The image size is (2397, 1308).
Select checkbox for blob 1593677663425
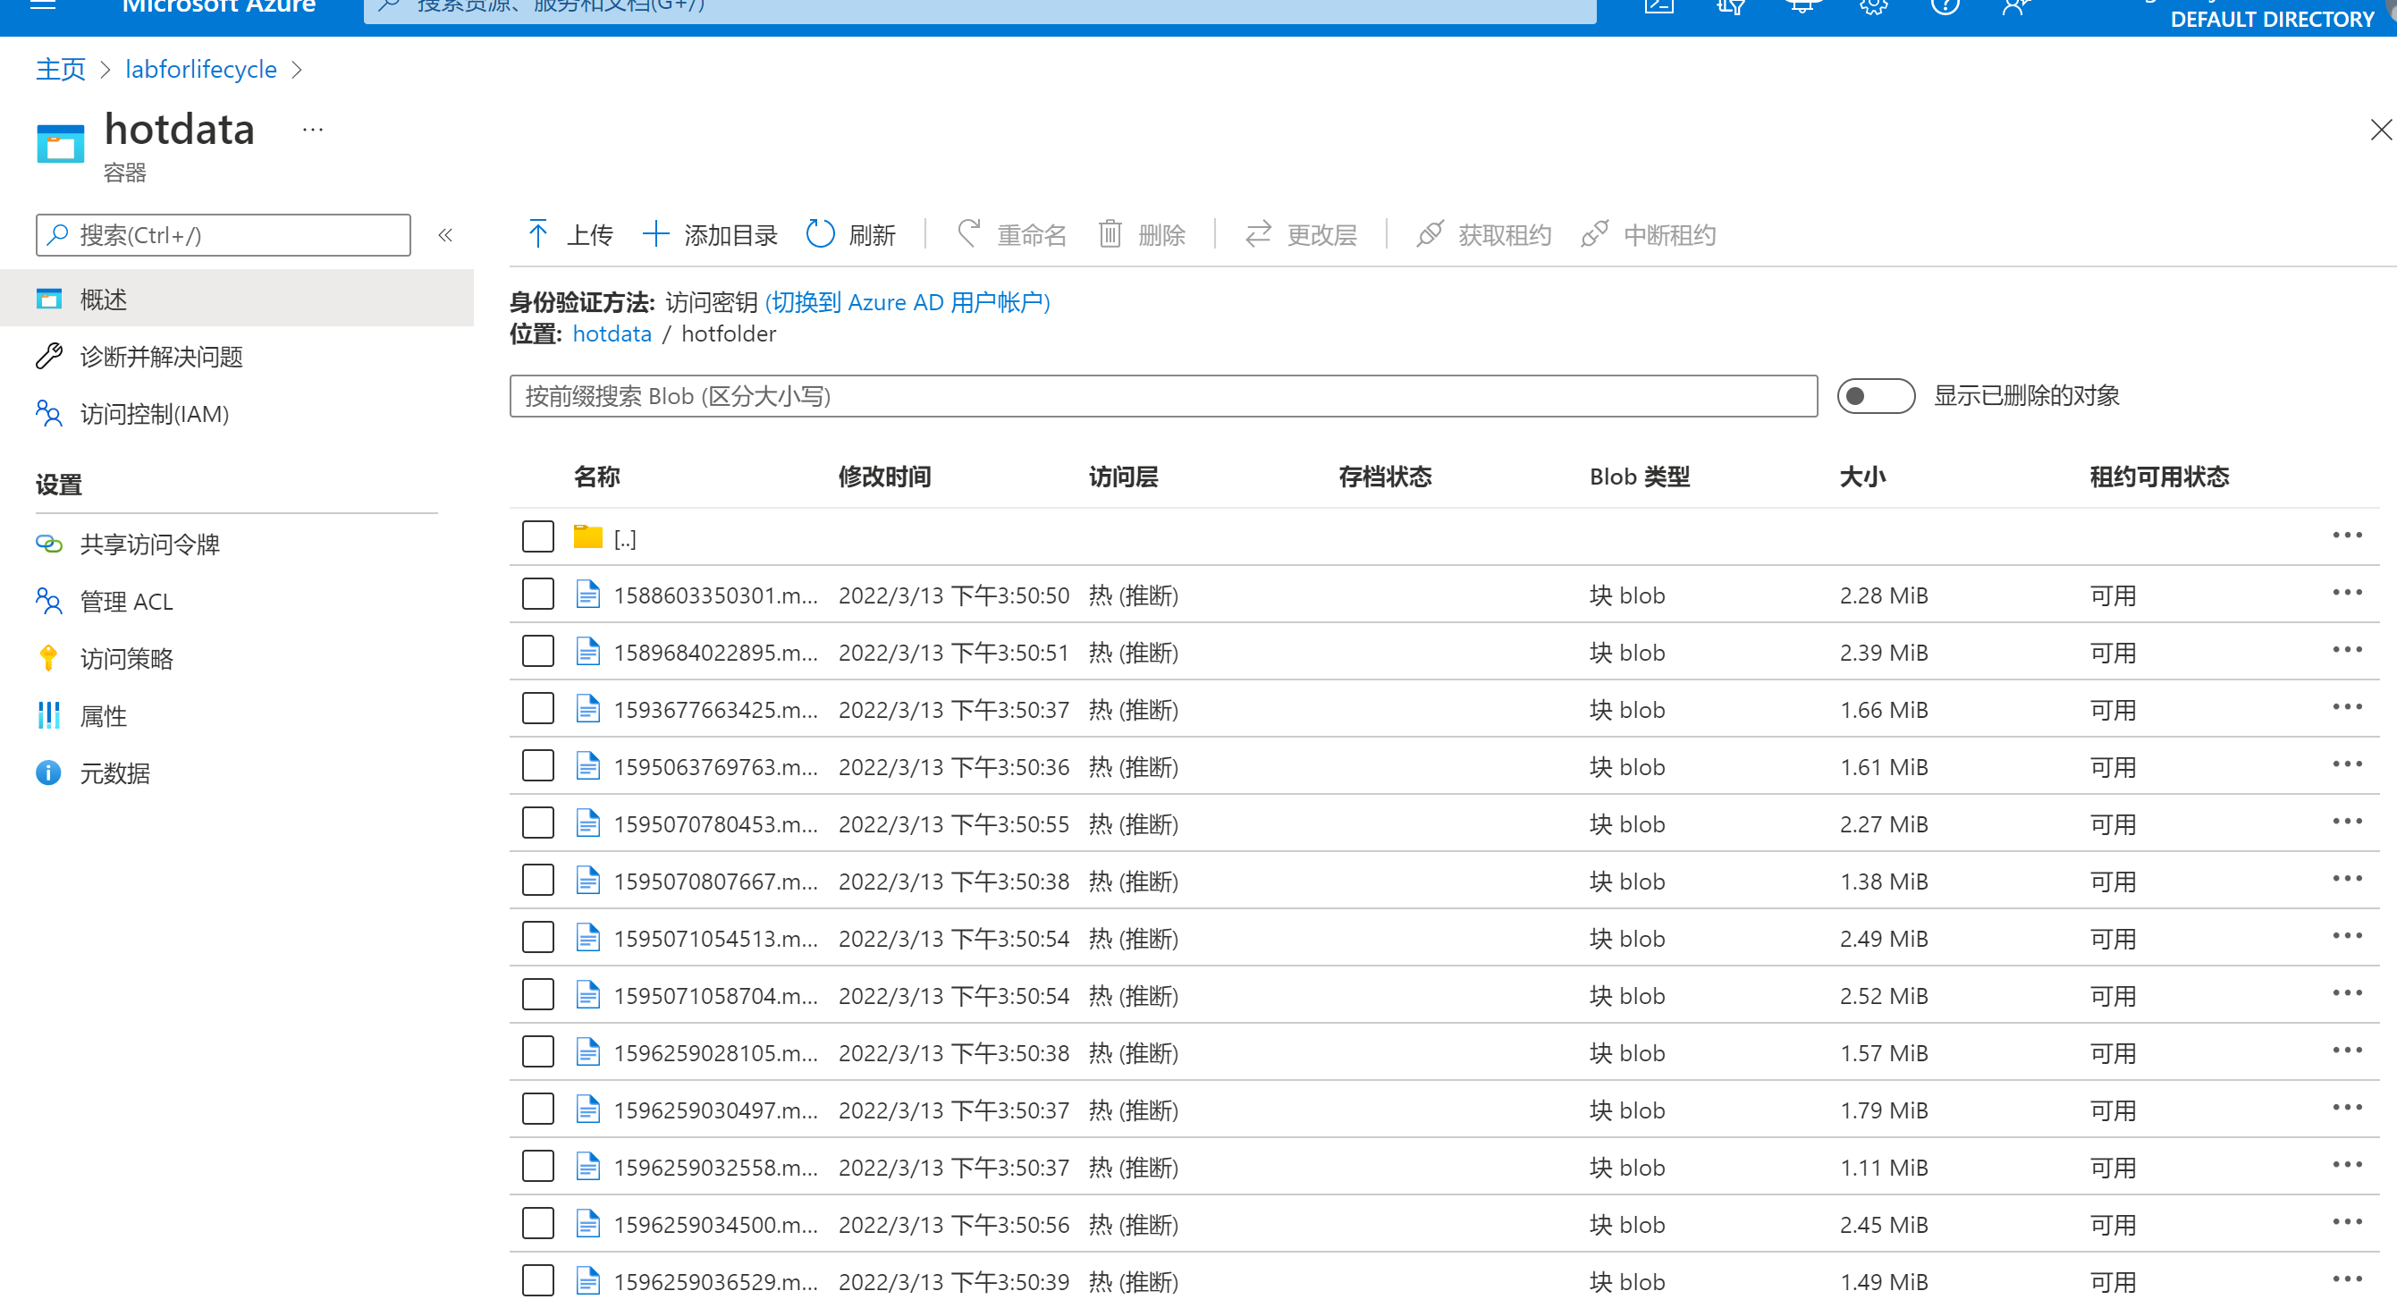click(x=538, y=708)
